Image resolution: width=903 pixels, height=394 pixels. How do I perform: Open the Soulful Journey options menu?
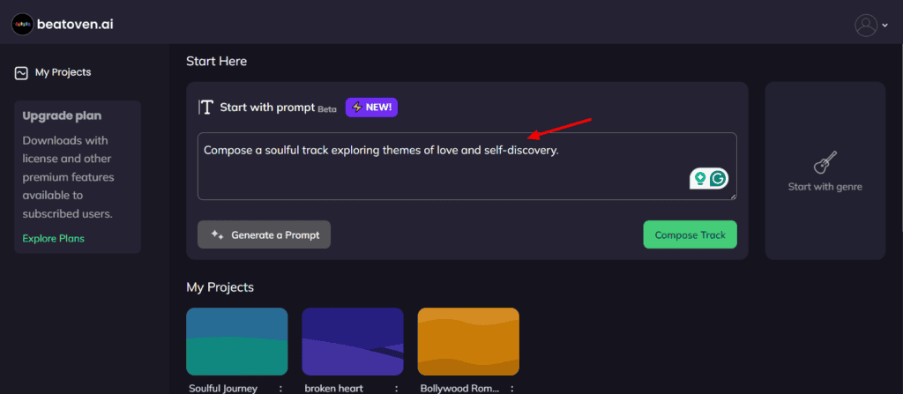[x=280, y=388]
